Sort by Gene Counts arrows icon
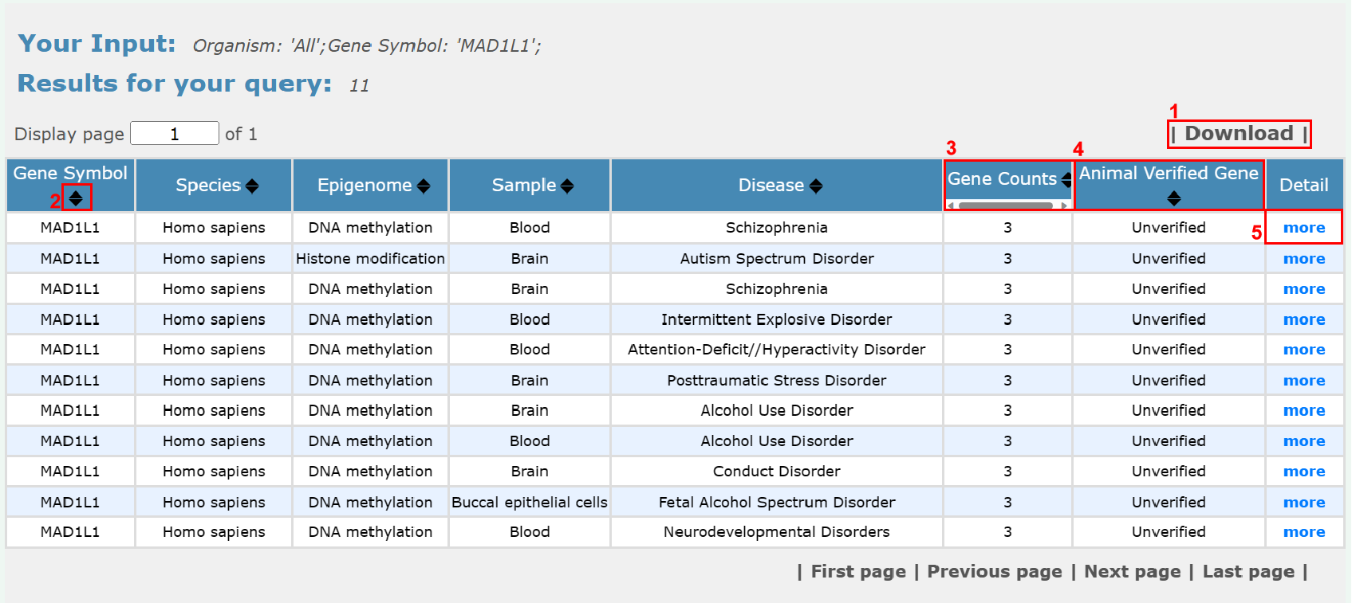This screenshot has width=1352, height=603. [x=1066, y=179]
